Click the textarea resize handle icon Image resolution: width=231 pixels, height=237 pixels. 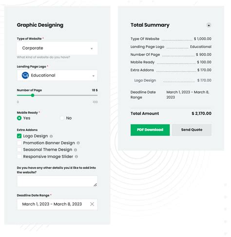[96, 185]
